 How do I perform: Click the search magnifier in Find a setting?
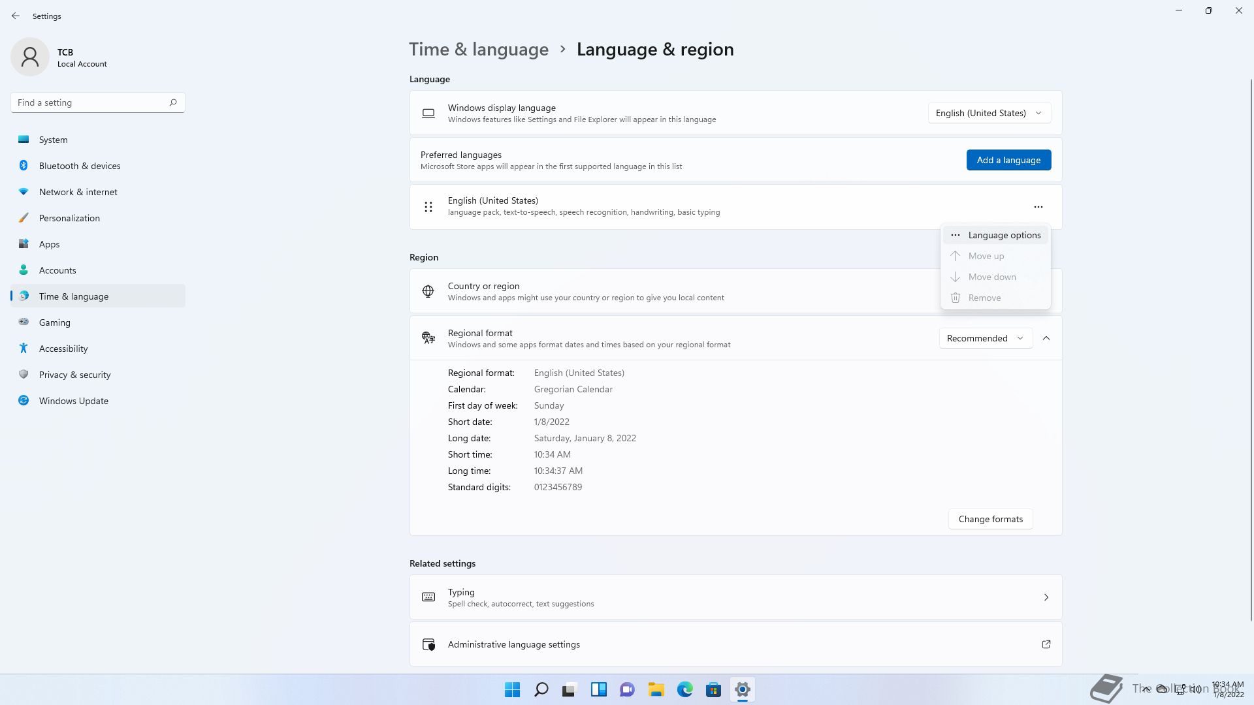tap(173, 102)
